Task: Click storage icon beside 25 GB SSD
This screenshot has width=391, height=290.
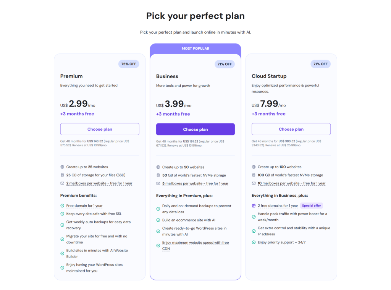Action: [x=62, y=175]
